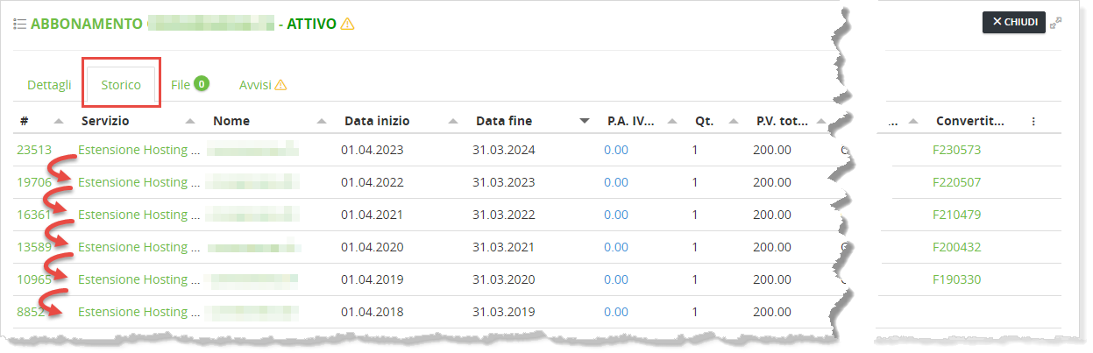Select the Storico tab
This screenshot has width=1093, height=353.
coord(121,85)
